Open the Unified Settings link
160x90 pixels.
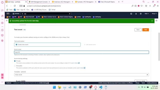44,83
